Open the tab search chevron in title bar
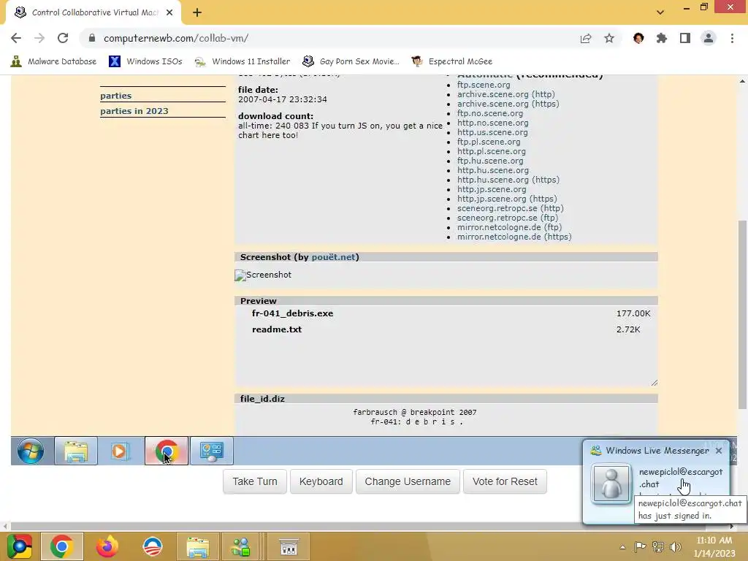Viewport: 748px width, 561px height. pyautogui.click(x=660, y=12)
